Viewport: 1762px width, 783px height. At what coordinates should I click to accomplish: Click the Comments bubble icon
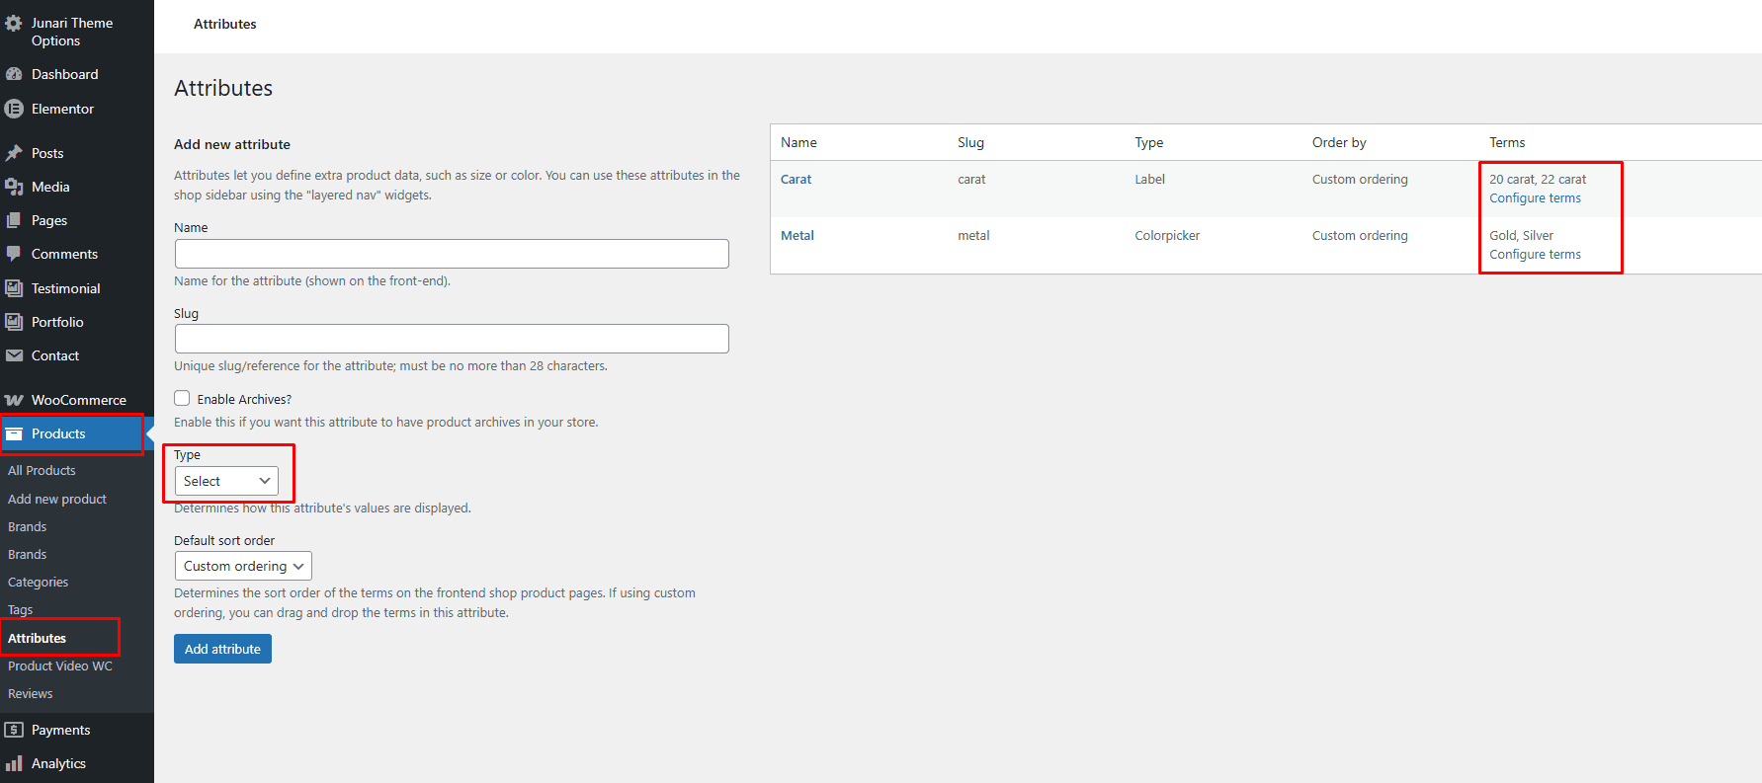14,254
